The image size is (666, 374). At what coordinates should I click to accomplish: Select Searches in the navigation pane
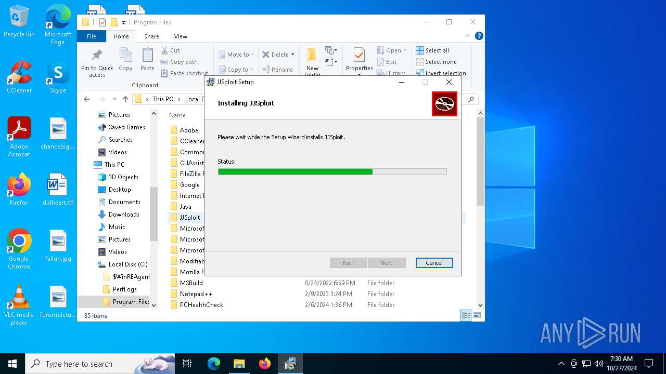(120, 140)
